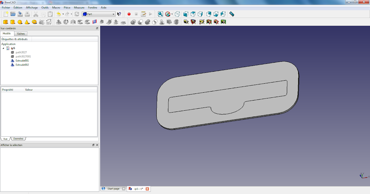Switch to the Données property tab
This screenshot has height=194, width=370.
point(18,139)
